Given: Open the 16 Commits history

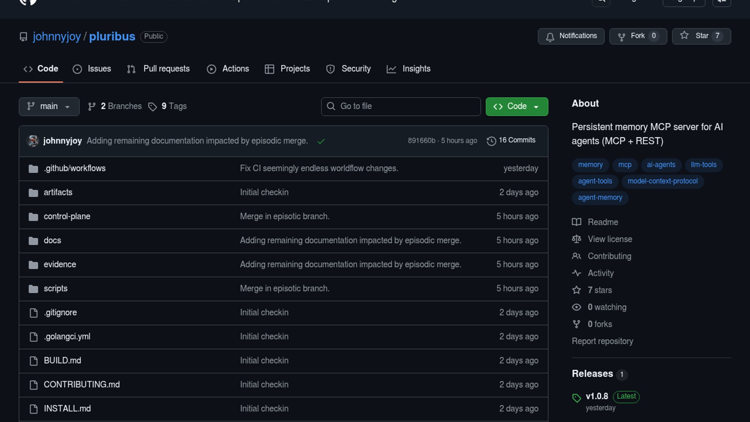Looking at the screenshot, I should pyautogui.click(x=511, y=140).
